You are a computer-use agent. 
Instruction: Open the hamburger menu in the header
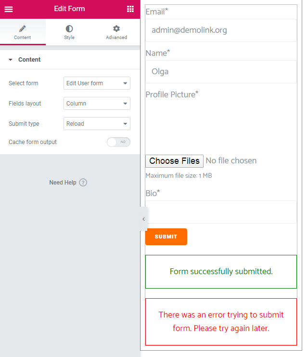[x=9, y=9]
